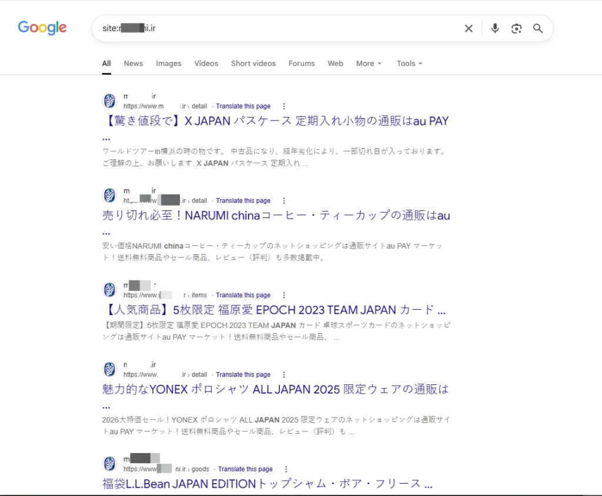This screenshot has width=602, height=496.
Task: Submit search with the magnifying glass icon
Action: [538, 28]
